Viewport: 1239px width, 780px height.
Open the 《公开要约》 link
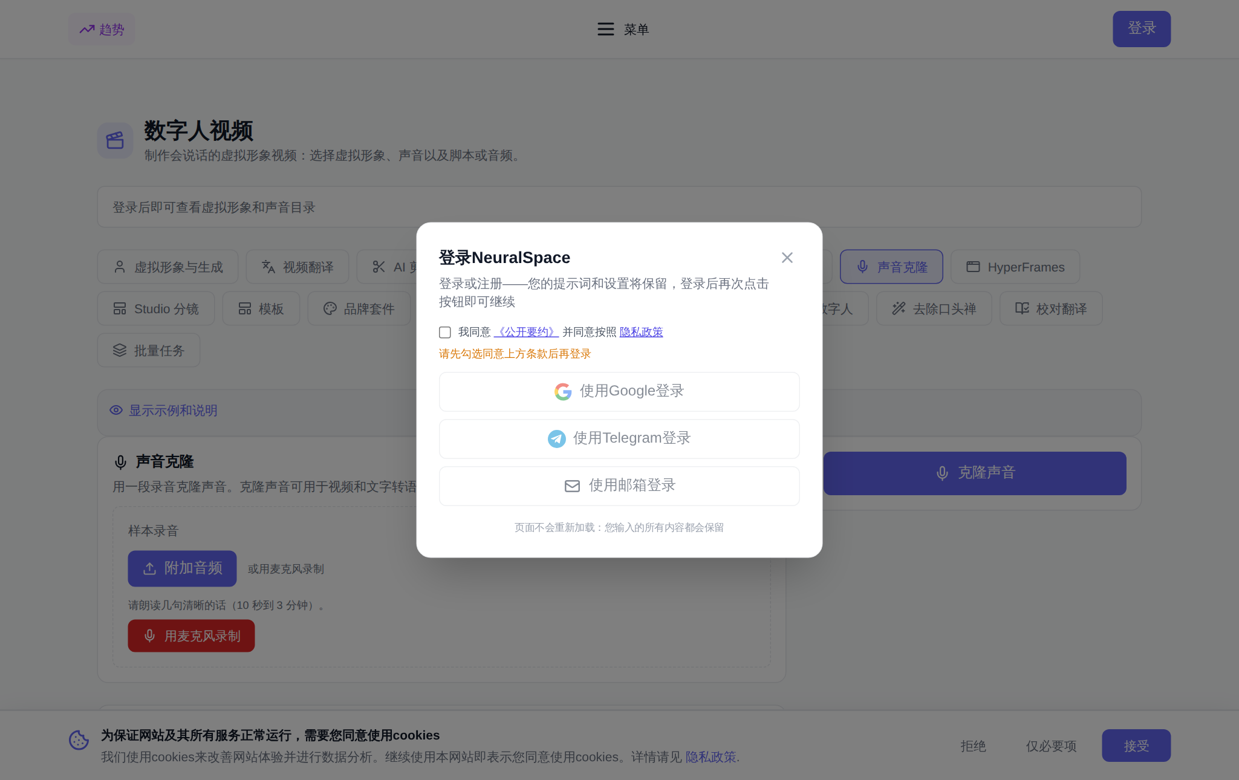[x=526, y=332]
